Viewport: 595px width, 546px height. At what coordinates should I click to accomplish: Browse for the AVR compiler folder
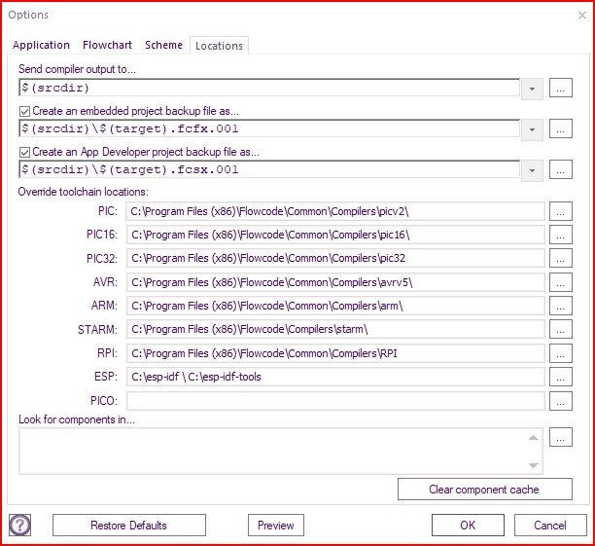point(561,282)
